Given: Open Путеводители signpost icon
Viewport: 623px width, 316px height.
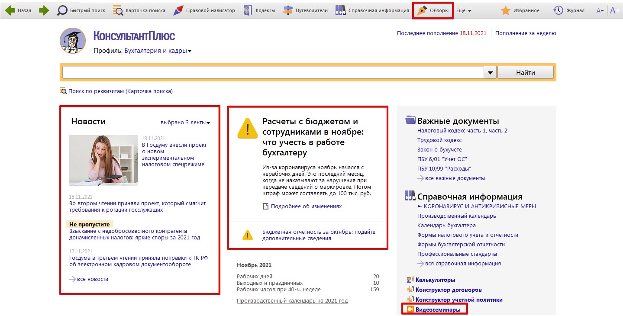Looking at the screenshot, I should point(288,10).
